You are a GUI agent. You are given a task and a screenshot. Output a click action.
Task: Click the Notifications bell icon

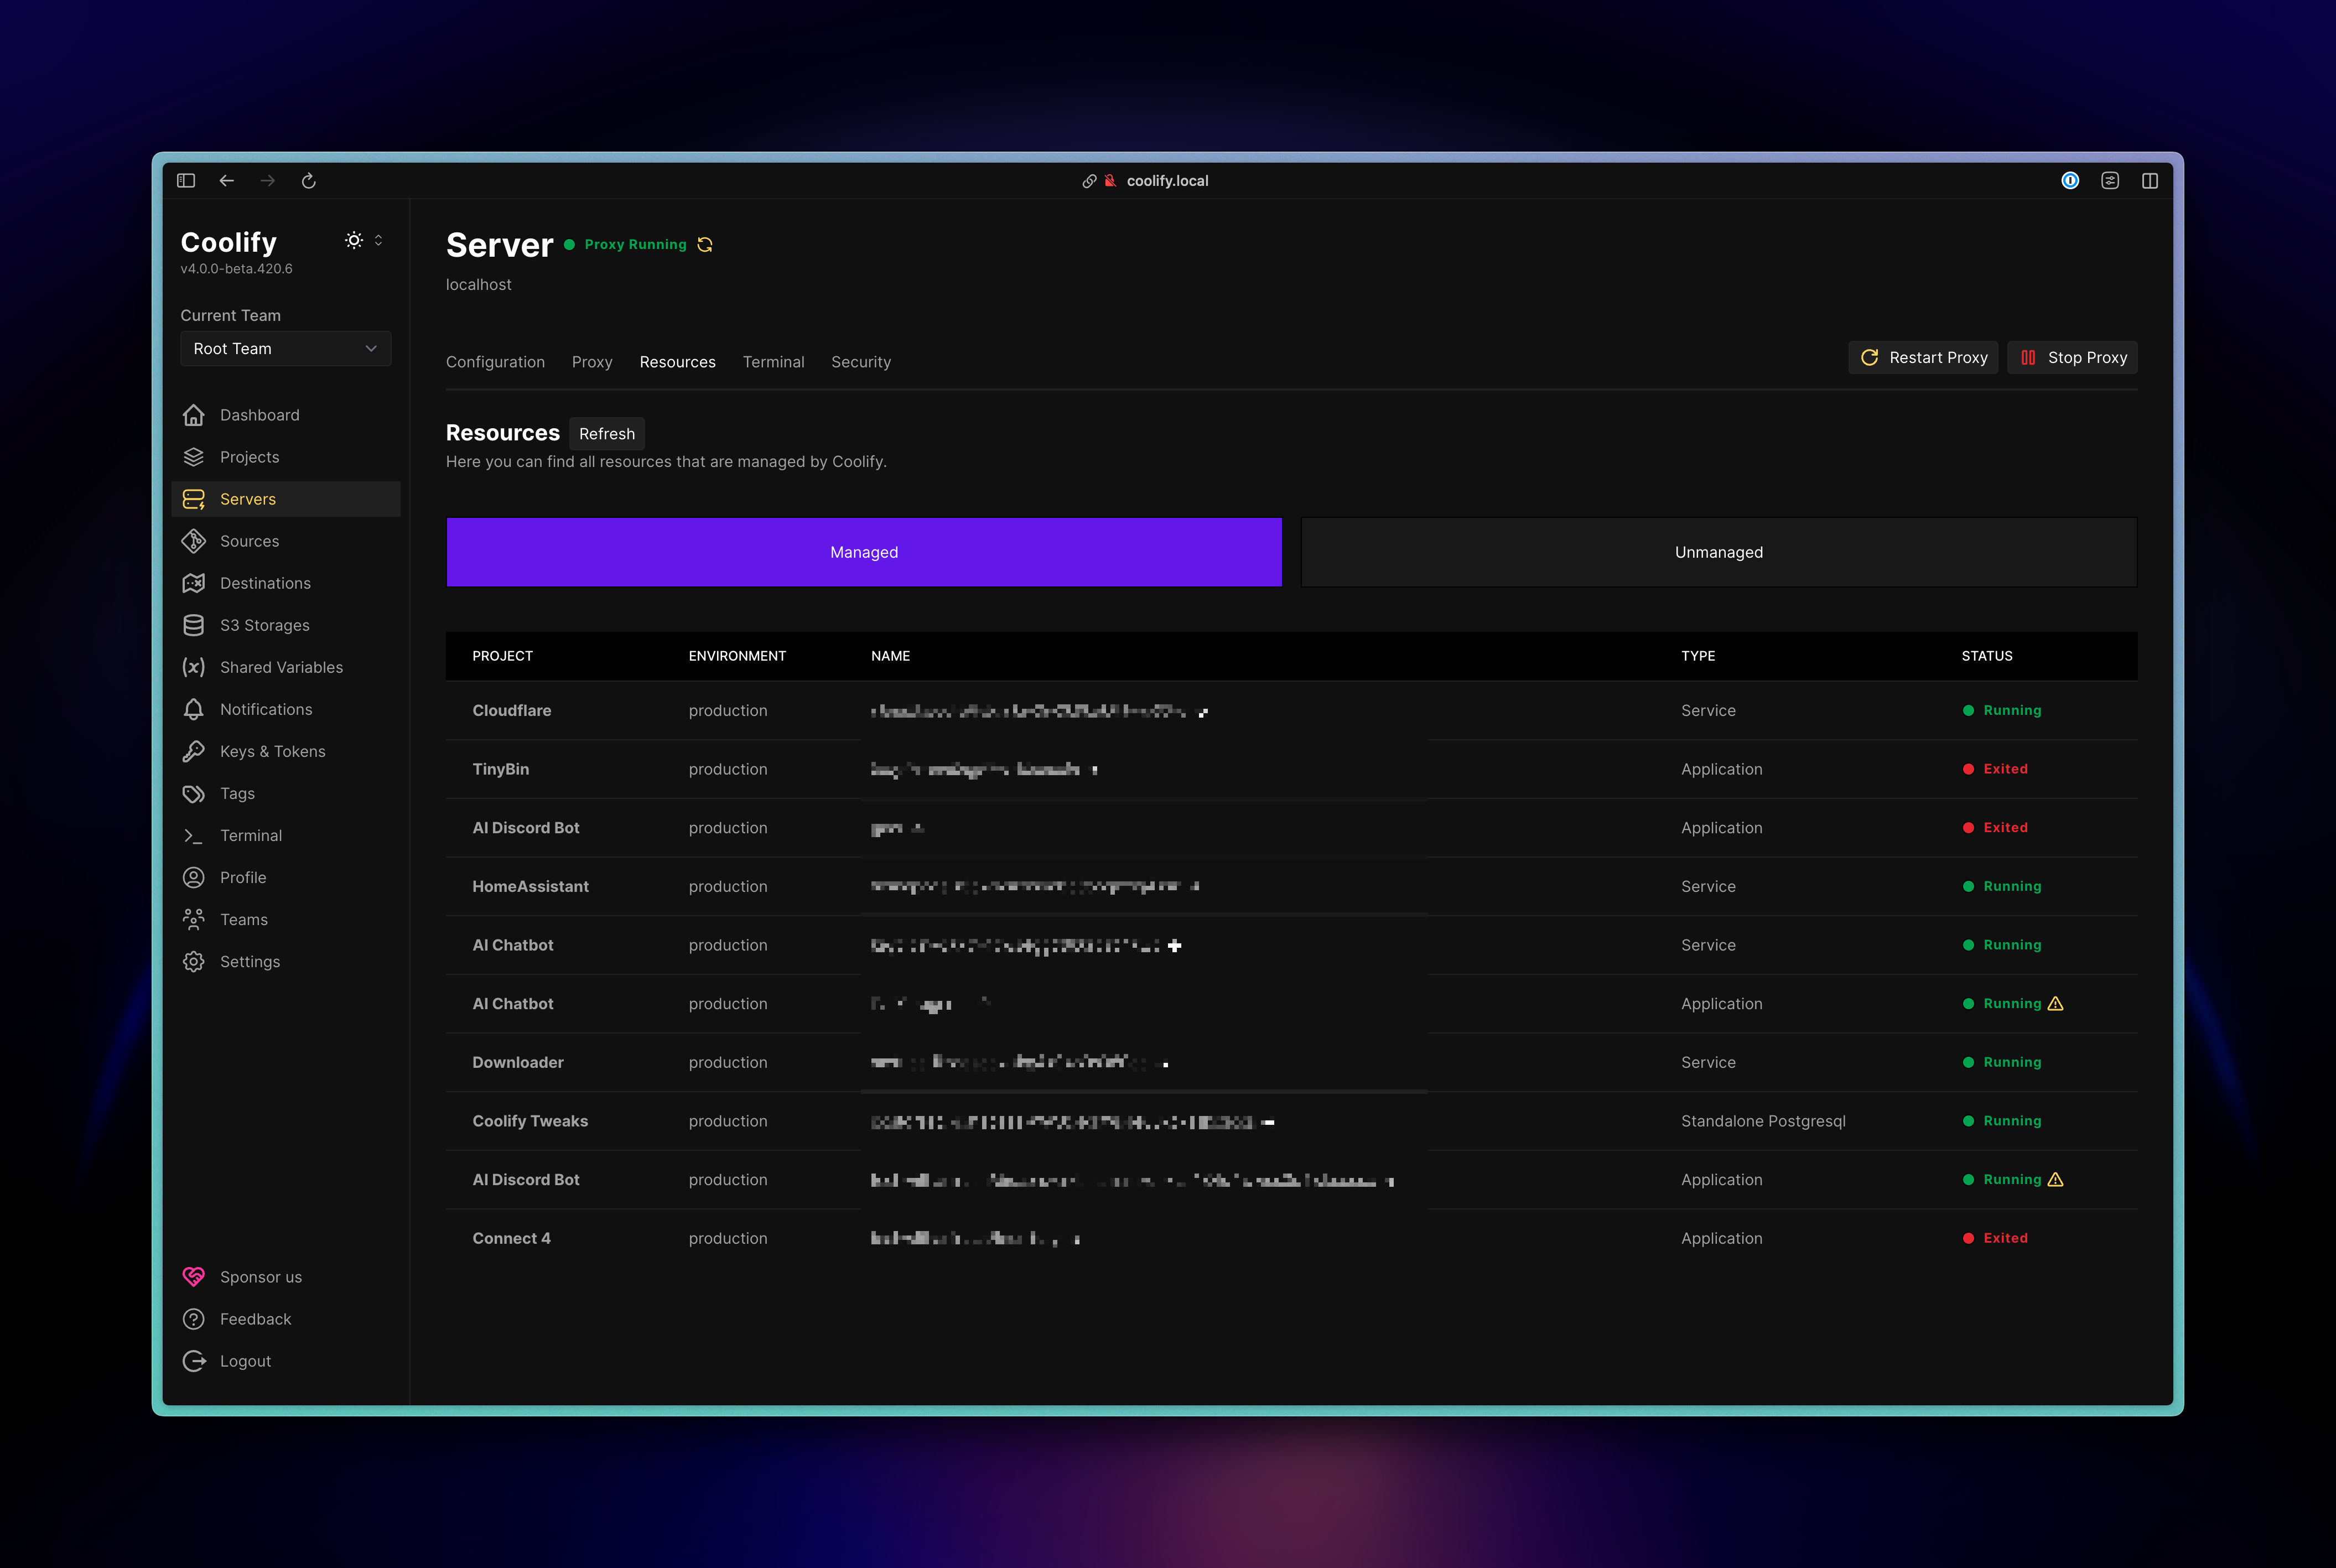(x=194, y=709)
